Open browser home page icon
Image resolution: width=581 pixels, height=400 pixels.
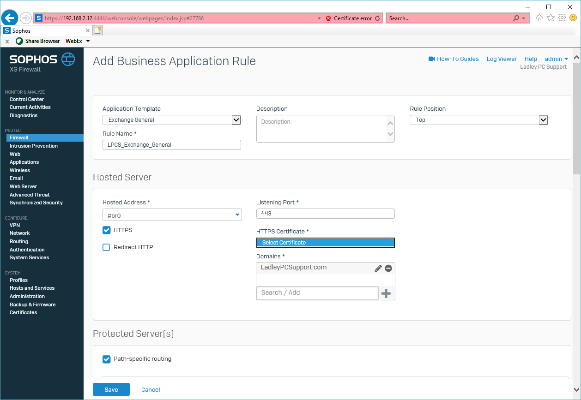[x=539, y=18]
